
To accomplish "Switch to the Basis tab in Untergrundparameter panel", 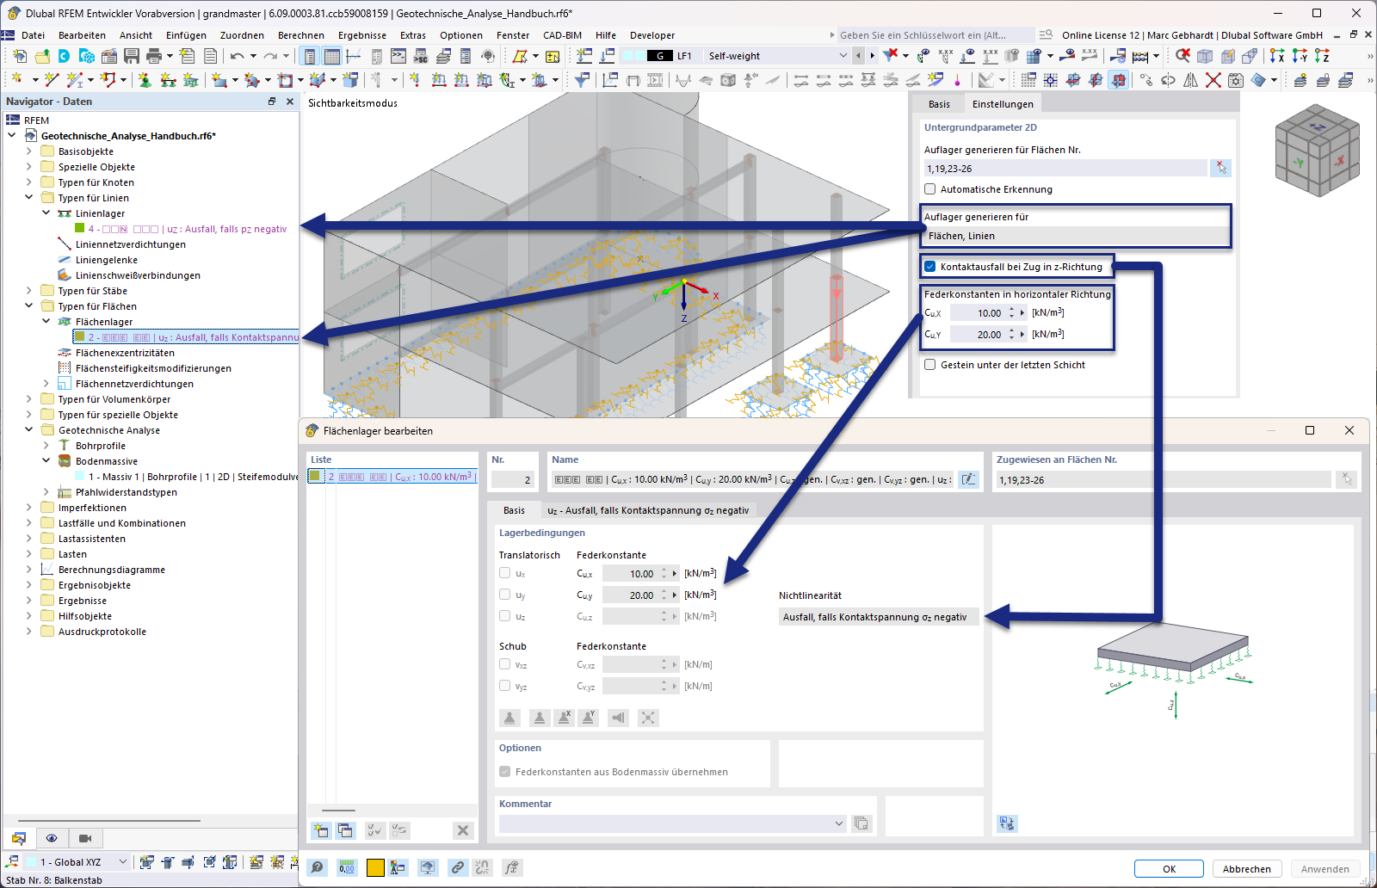I will (939, 103).
